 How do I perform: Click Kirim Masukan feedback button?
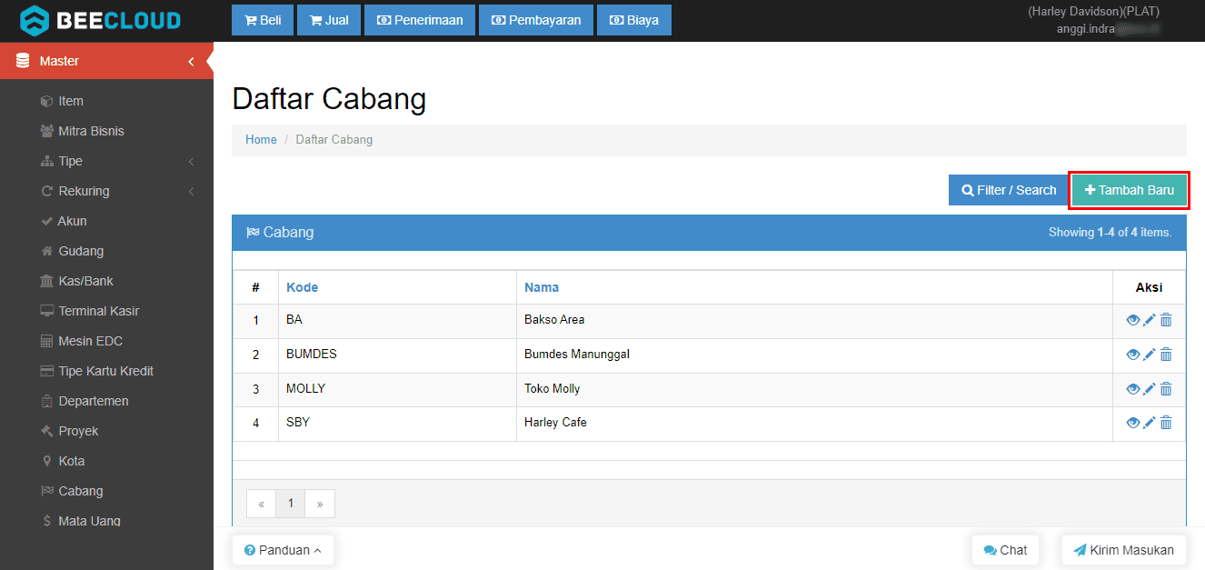pyautogui.click(x=1123, y=550)
